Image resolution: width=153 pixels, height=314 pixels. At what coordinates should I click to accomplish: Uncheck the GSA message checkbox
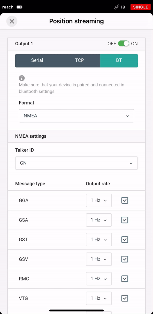pyautogui.click(x=125, y=220)
